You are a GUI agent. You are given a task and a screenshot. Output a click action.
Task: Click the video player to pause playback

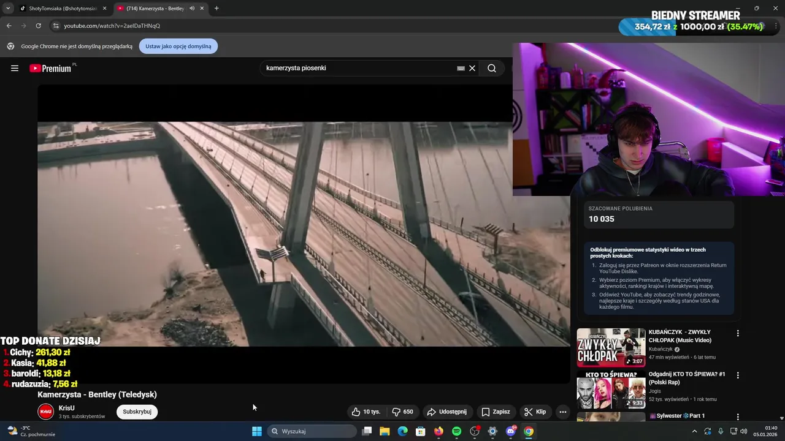[304, 234]
